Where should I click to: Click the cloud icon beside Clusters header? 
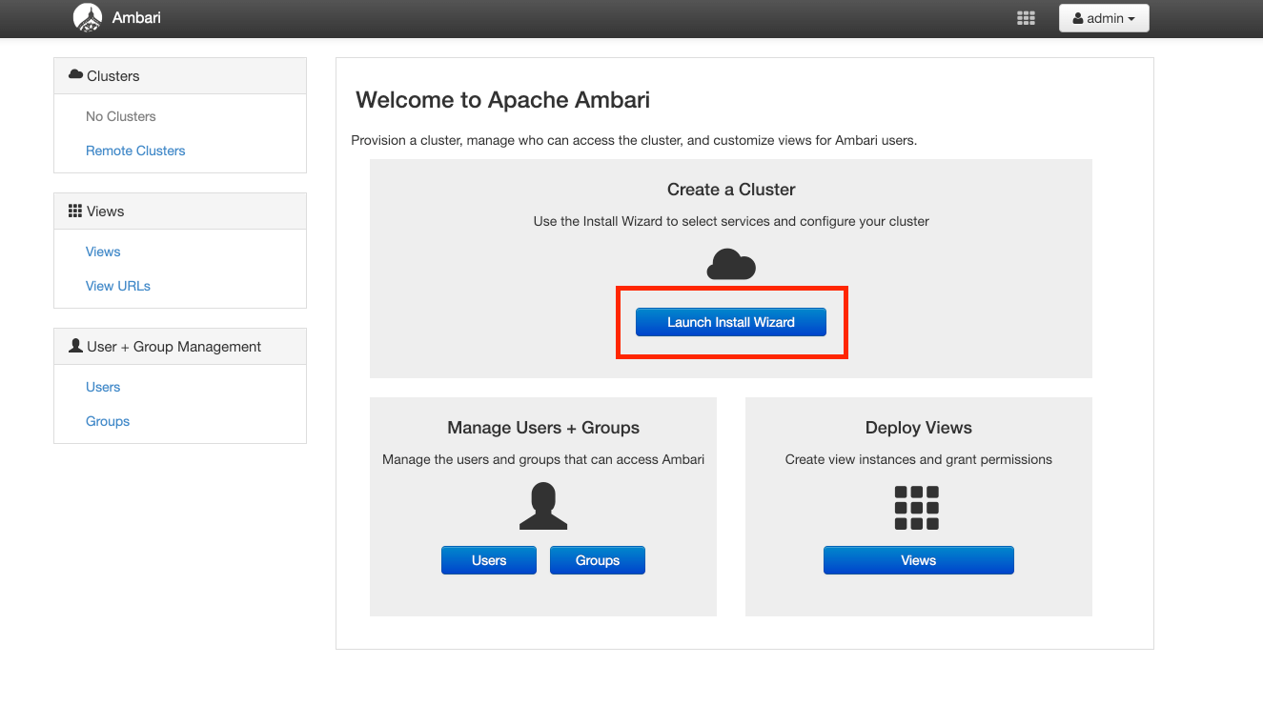click(x=75, y=74)
